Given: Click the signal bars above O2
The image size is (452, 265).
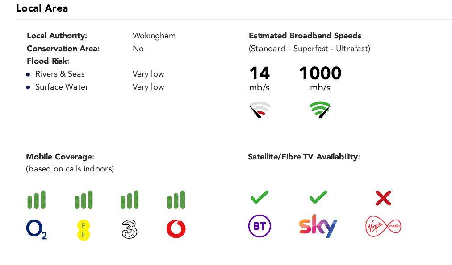Looking at the screenshot, I should (36, 200).
